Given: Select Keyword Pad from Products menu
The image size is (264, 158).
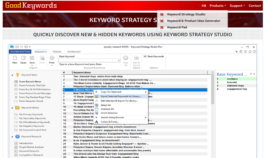Looking at the screenshot, I should click(177, 27).
